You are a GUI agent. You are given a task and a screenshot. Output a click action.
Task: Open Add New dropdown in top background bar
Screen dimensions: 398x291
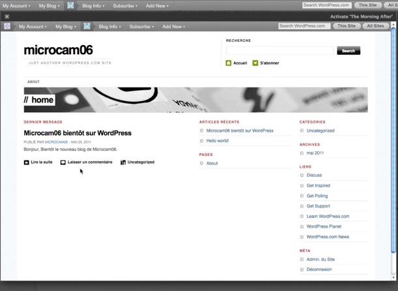pyautogui.click(x=157, y=6)
